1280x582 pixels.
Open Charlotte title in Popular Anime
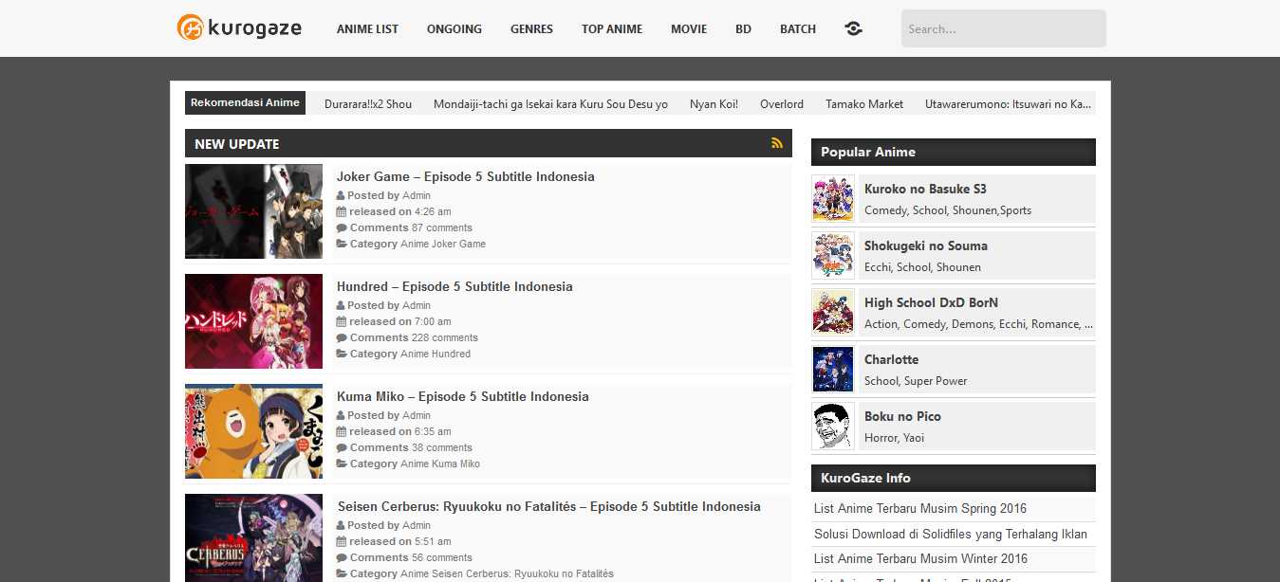tap(891, 359)
